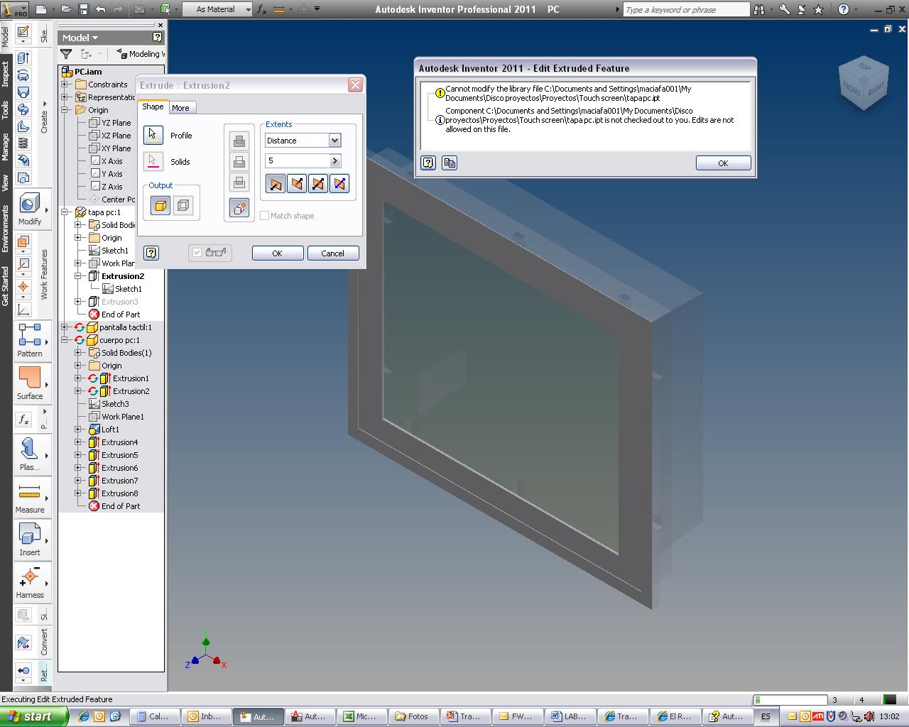Select the Shape tab
Viewport: 909px width, 727px height.
(x=153, y=106)
